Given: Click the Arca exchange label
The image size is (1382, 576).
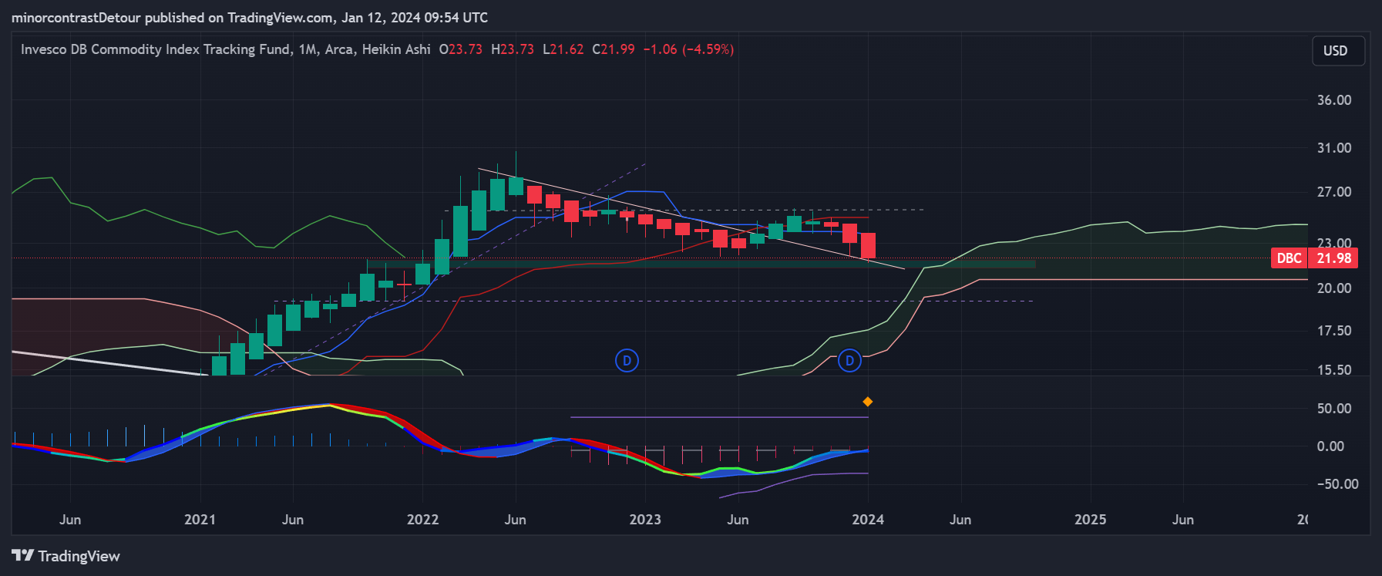Looking at the screenshot, I should coord(338,49).
